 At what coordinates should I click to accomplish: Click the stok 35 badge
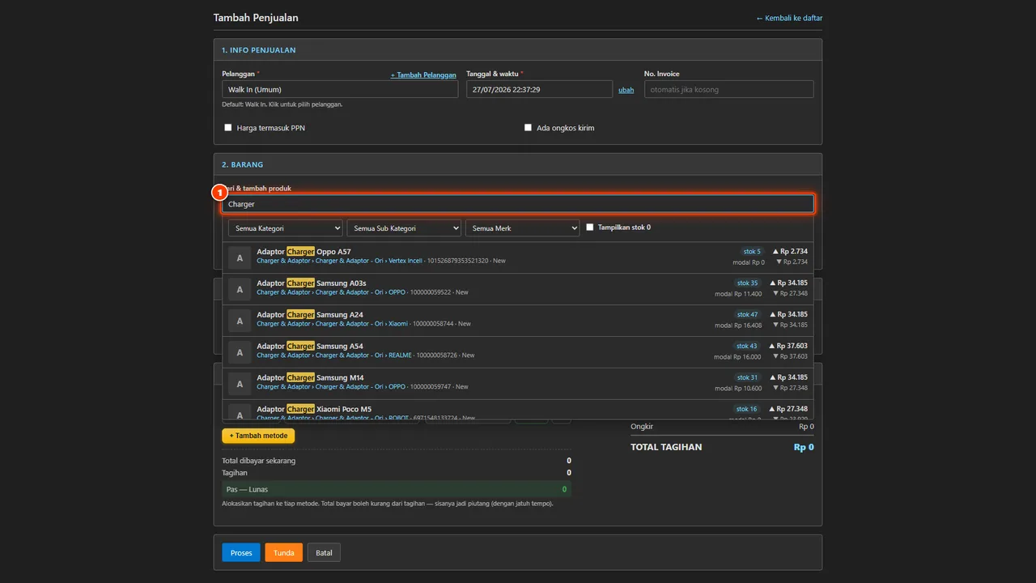click(x=747, y=283)
